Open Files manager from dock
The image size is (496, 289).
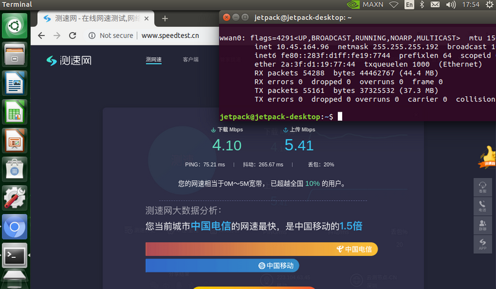point(14,54)
